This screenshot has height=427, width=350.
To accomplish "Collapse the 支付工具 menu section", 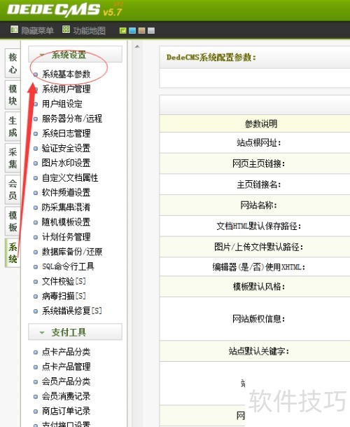I will click(x=75, y=332).
